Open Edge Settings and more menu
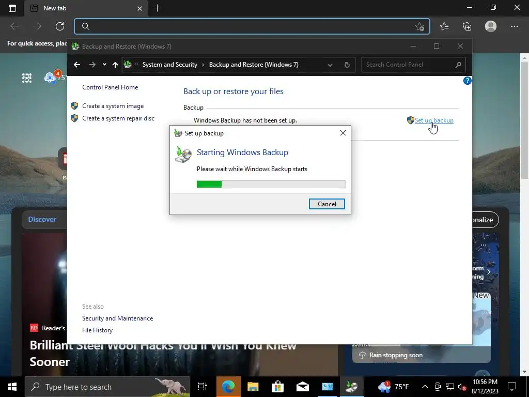This screenshot has width=529, height=397. (514, 26)
